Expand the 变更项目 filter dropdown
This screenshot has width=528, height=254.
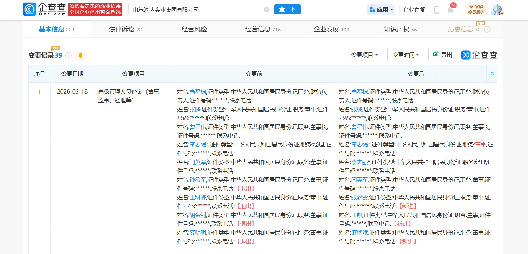[x=364, y=55]
